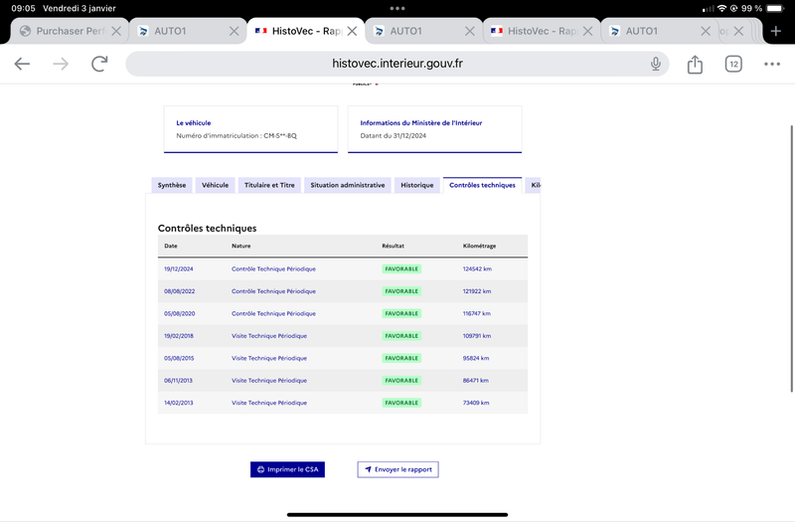The height and width of the screenshot is (522, 795).
Task: Click the date 06/11/2013
Action: coord(178,381)
